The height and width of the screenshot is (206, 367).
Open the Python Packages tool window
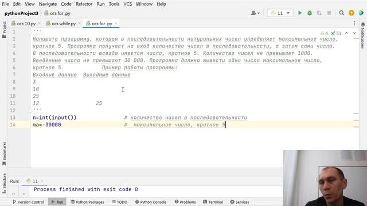coord(87,202)
